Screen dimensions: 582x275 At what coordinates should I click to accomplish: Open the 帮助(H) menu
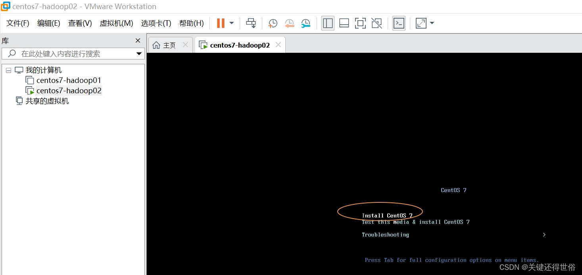tap(191, 23)
